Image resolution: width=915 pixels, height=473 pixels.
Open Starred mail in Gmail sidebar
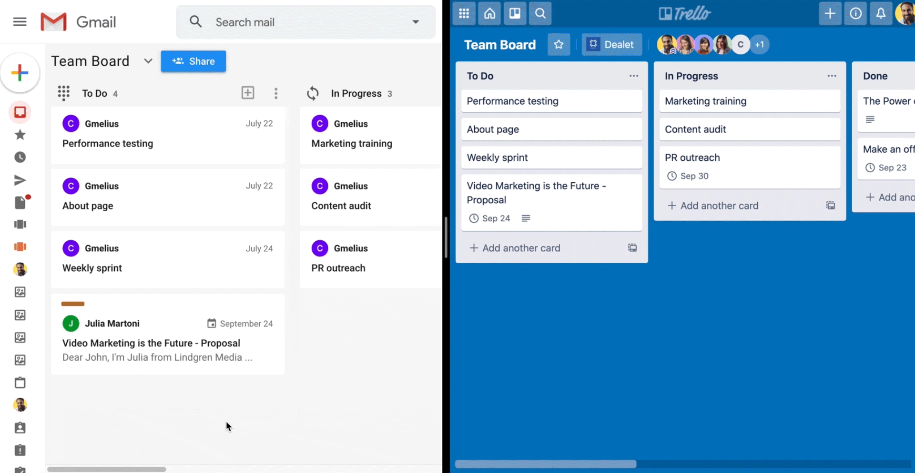(20, 135)
